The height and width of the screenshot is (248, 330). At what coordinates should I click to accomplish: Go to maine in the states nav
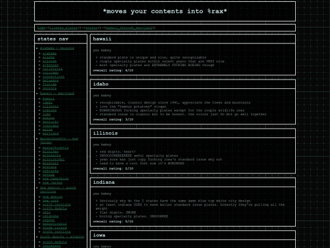point(47,129)
